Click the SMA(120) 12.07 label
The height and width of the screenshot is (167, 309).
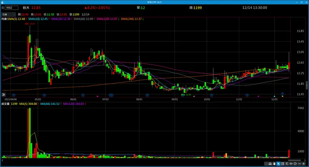point(108,19)
